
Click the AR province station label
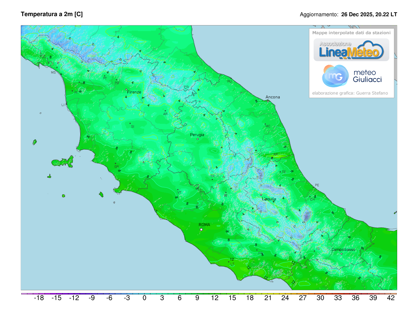coord(165,114)
